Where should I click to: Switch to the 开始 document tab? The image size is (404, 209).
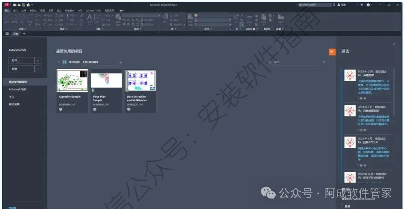pyautogui.click(x=16, y=34)
